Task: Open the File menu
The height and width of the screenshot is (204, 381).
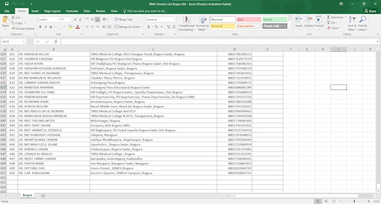Action: 7,11
